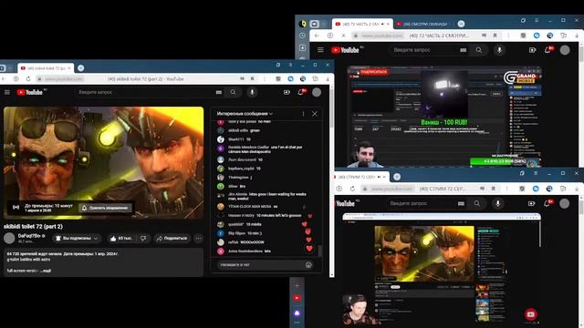584x328 pixels.
Task: Click YouTube icon in sidebar panel strip
Action: pyautogui.click(x=297, y=298)
